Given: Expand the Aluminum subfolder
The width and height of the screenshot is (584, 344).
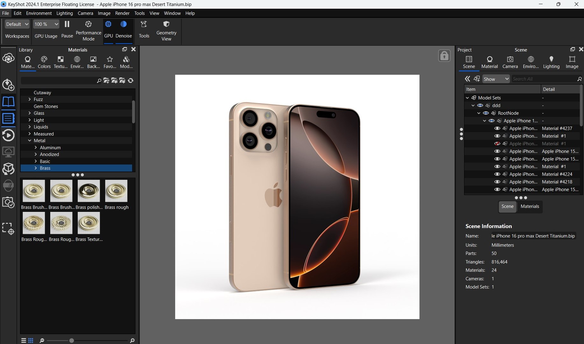Looking at the screenshot, I should point(36,147).
